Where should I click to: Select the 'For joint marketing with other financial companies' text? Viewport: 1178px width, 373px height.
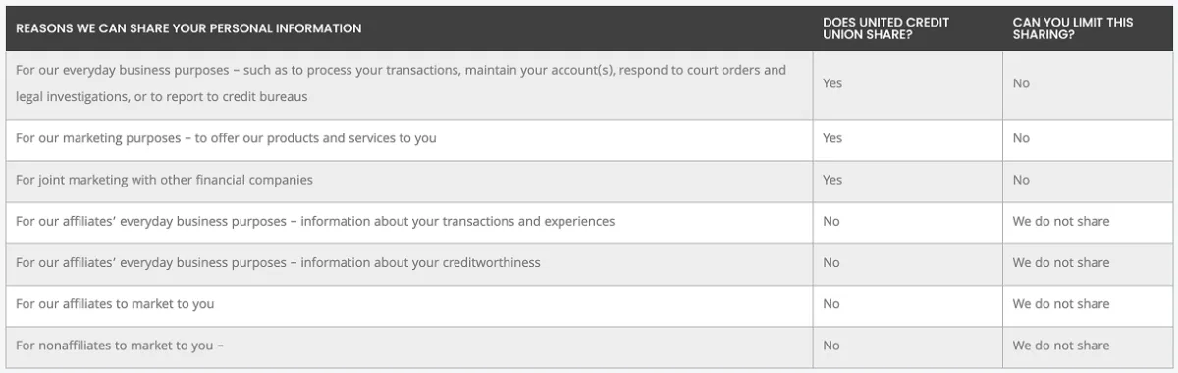[x=164, y=180]
